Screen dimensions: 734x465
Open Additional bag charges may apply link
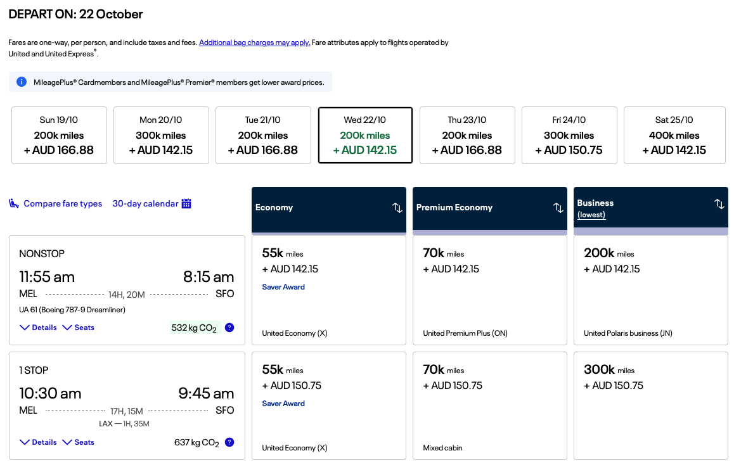click(x=254, y=42)
